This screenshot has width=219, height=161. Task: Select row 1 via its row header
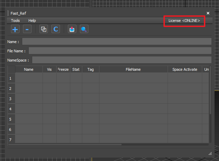tap(11, 78)
